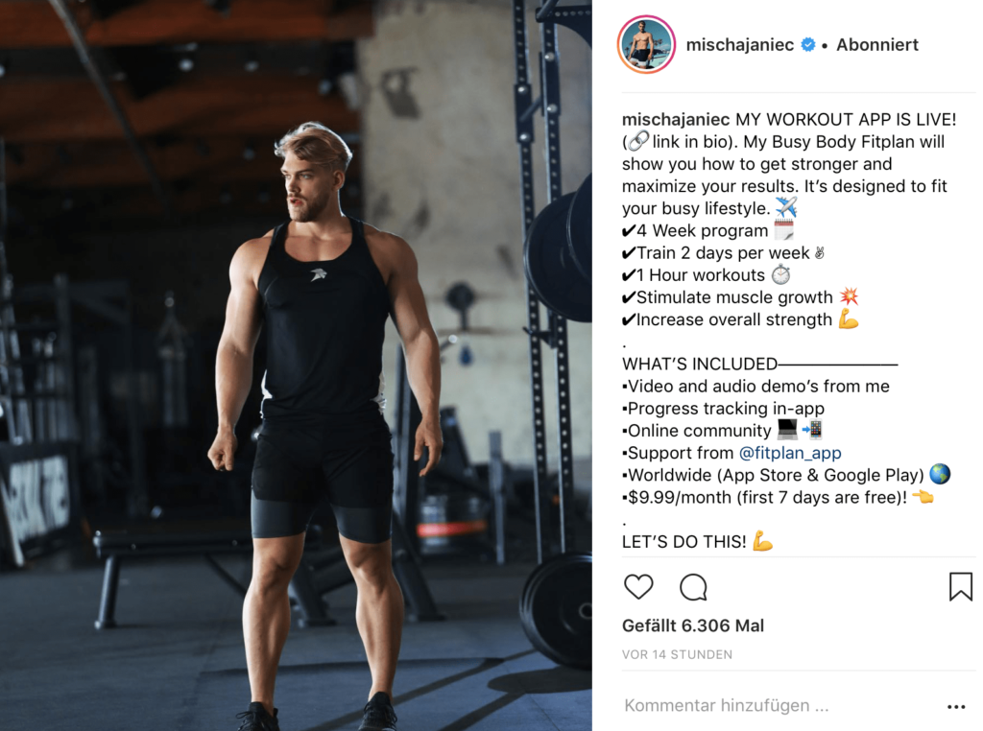Image resolution: width=983 pixels, height=731 pixels.
Task: Click the globe emoji after Google Play
Action: [x=940, y=474]
